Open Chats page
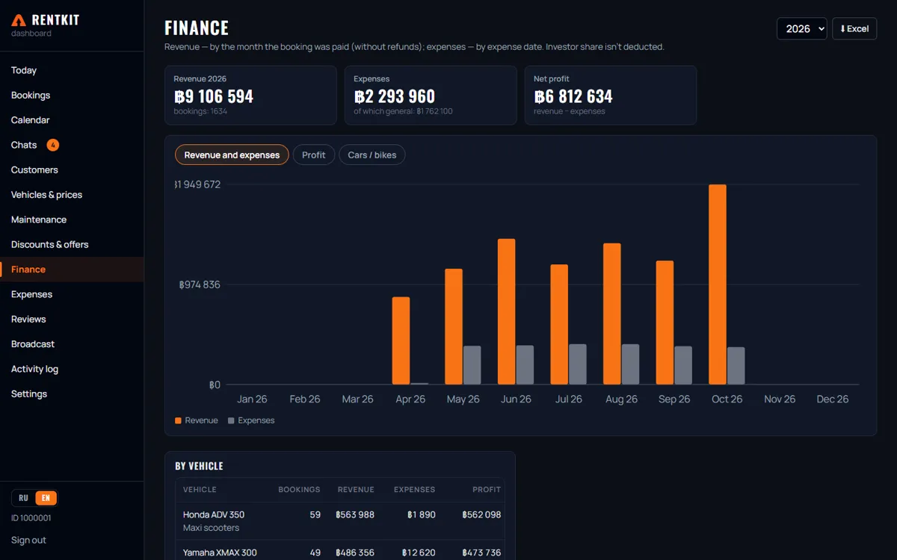This screenshot has height=560, width=897. (x=72, y=145)
